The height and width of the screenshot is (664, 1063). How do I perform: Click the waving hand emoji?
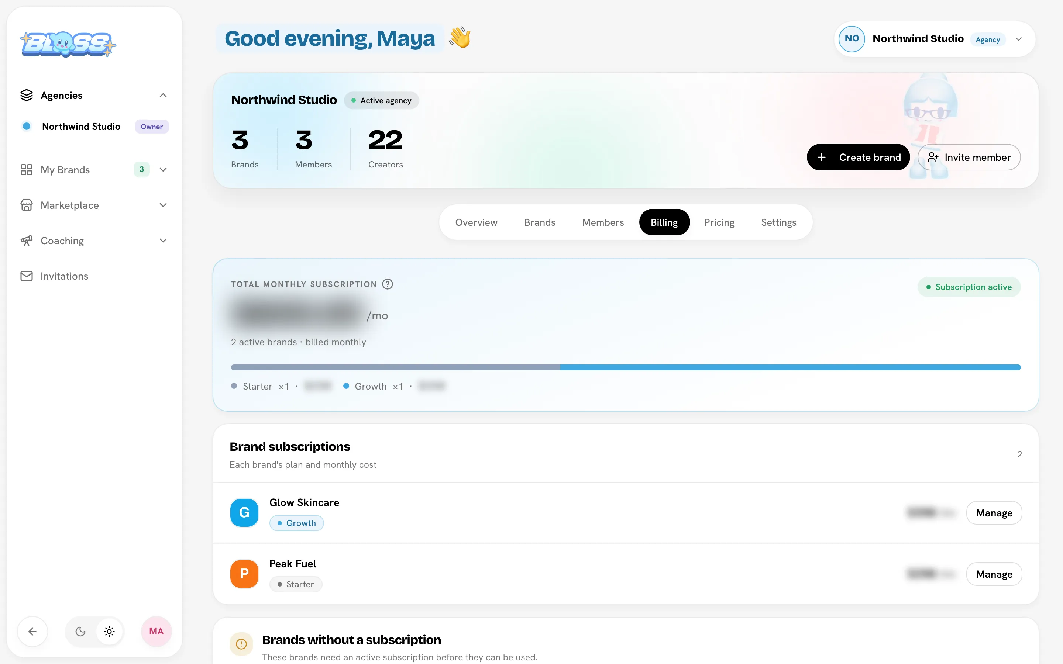[x=460, y=38]
